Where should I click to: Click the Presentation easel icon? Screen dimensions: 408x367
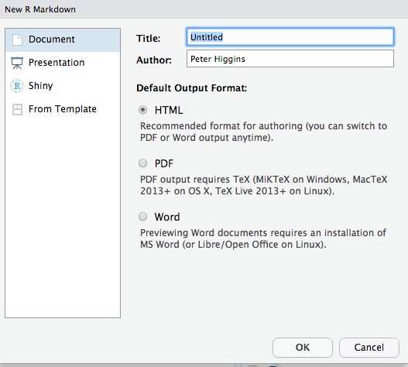tap(17, 63)
